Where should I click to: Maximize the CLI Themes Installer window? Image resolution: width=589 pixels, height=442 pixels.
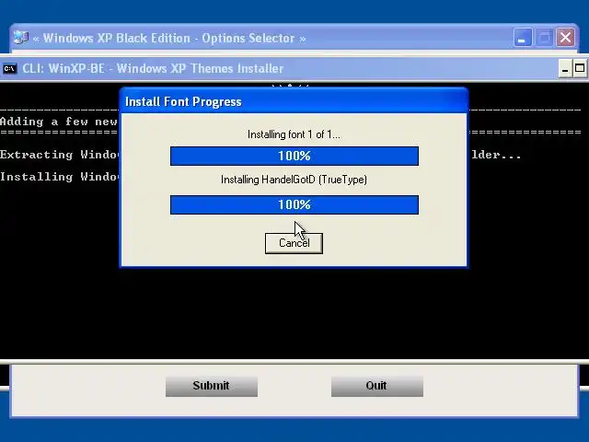pos(580,69)
